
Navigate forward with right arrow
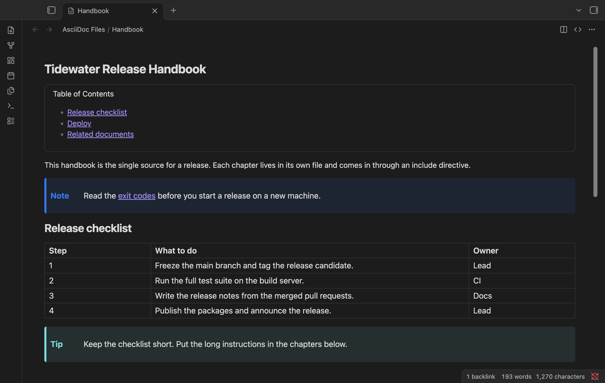(x=49, y=29)
